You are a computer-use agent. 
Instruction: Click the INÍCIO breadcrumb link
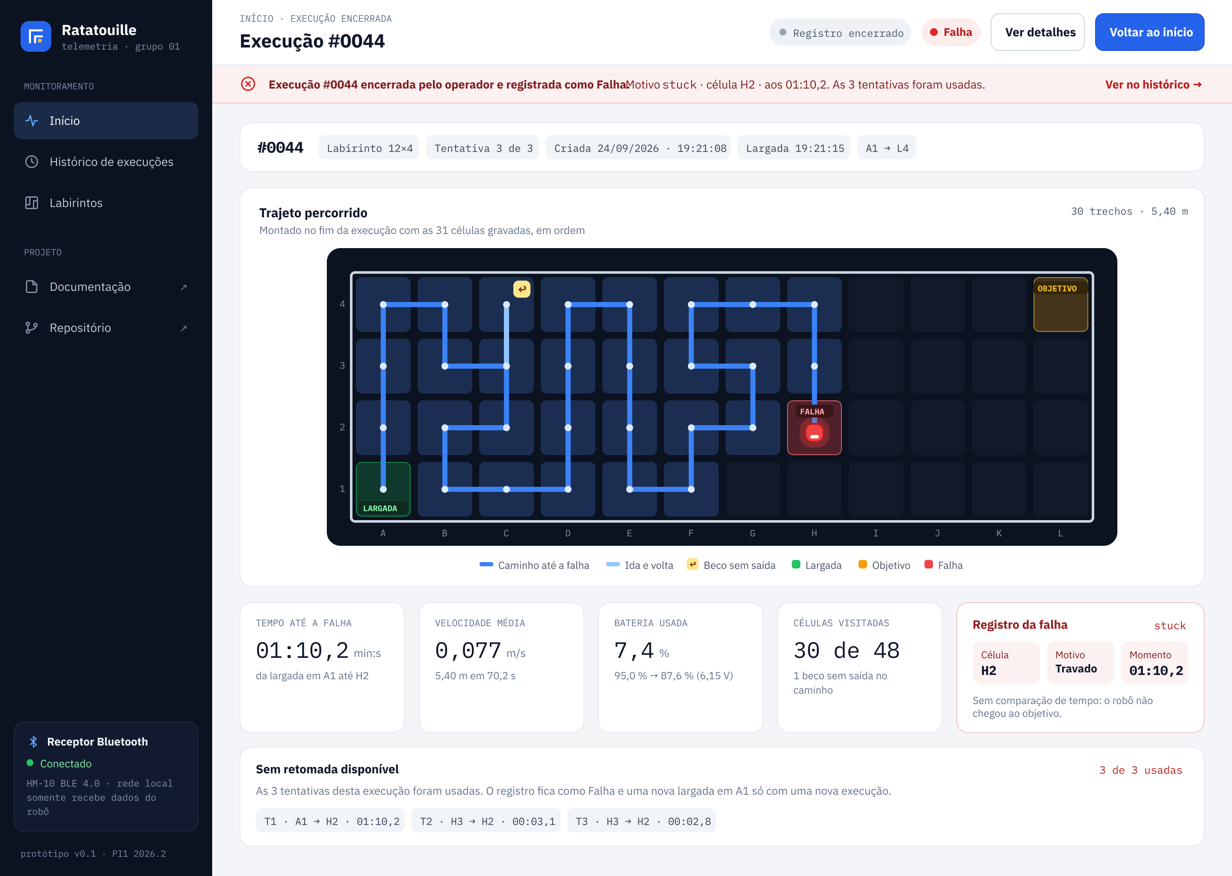(x=256, y=19)
